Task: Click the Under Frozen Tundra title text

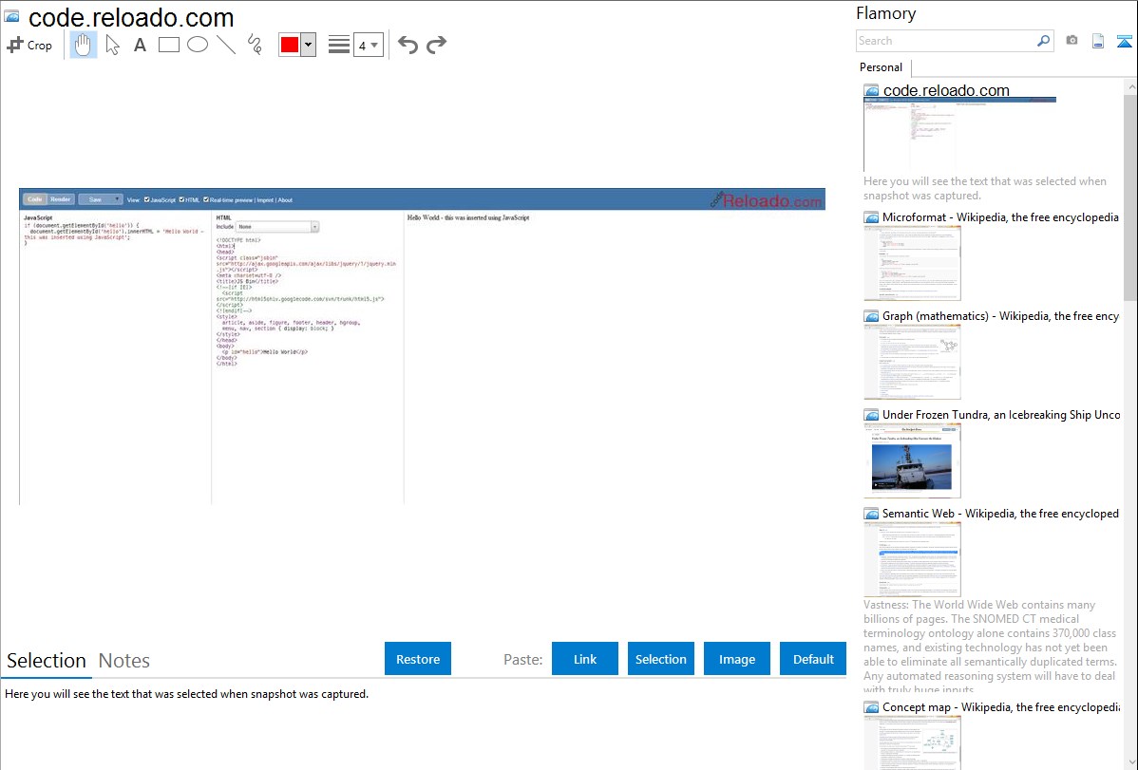Action: pos(1001,415)
